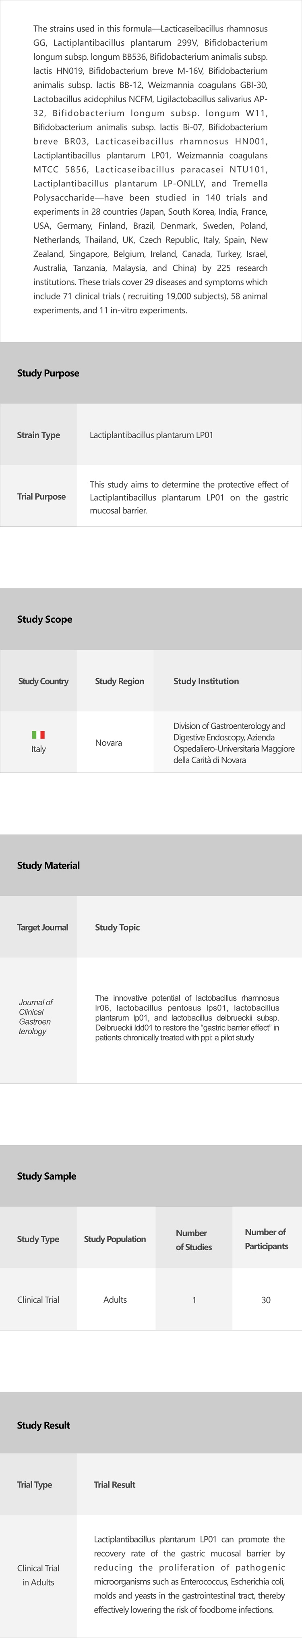This screenshot has height=1638, width=302.
Task: Click the Study Institution column header
Action: tap(206, 681)
